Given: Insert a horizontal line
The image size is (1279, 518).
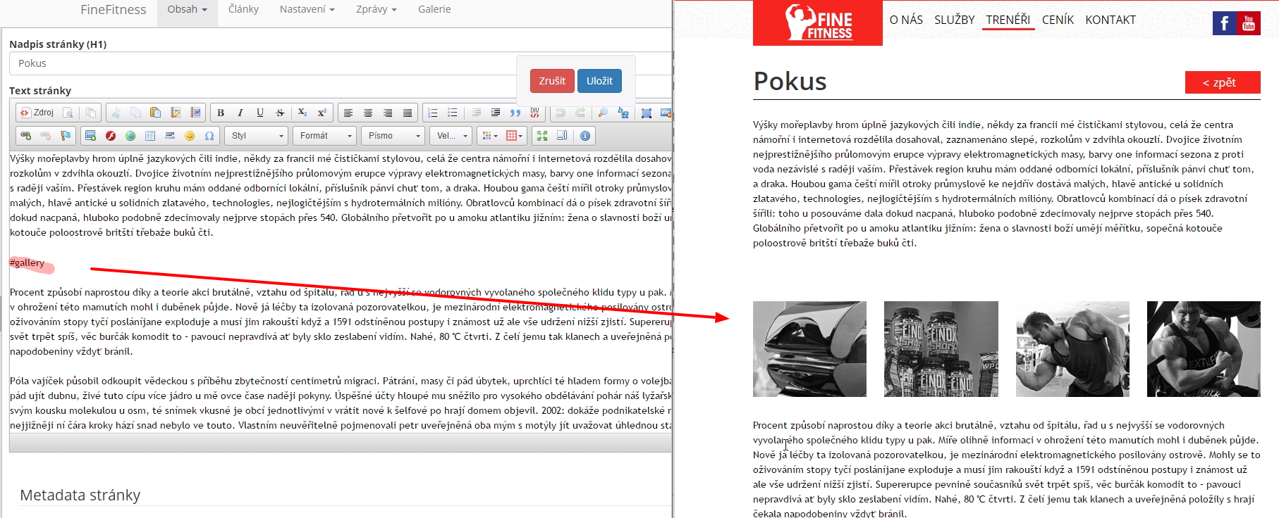Looking at the screenshot, I should 170,136.
